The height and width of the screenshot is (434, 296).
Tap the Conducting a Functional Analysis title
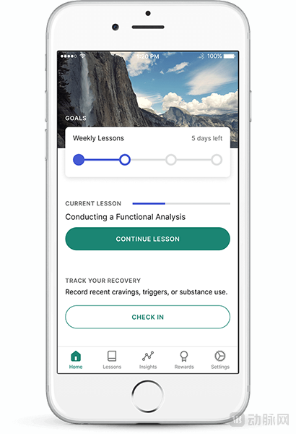click(125, 217)
